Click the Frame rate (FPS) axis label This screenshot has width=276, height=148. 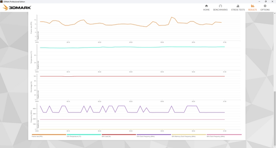click(31, 28)
